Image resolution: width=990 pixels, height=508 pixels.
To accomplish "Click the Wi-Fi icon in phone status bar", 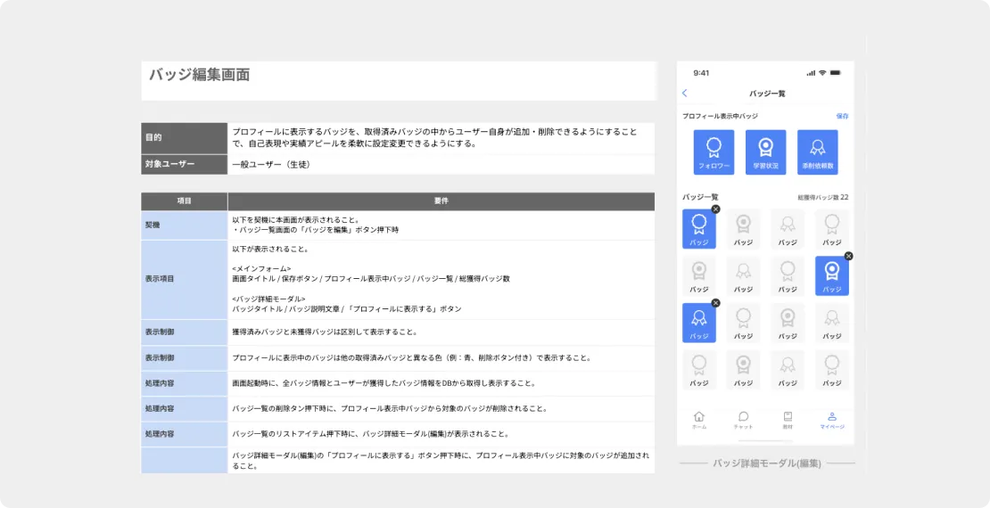I will click(x=822, y=73).
